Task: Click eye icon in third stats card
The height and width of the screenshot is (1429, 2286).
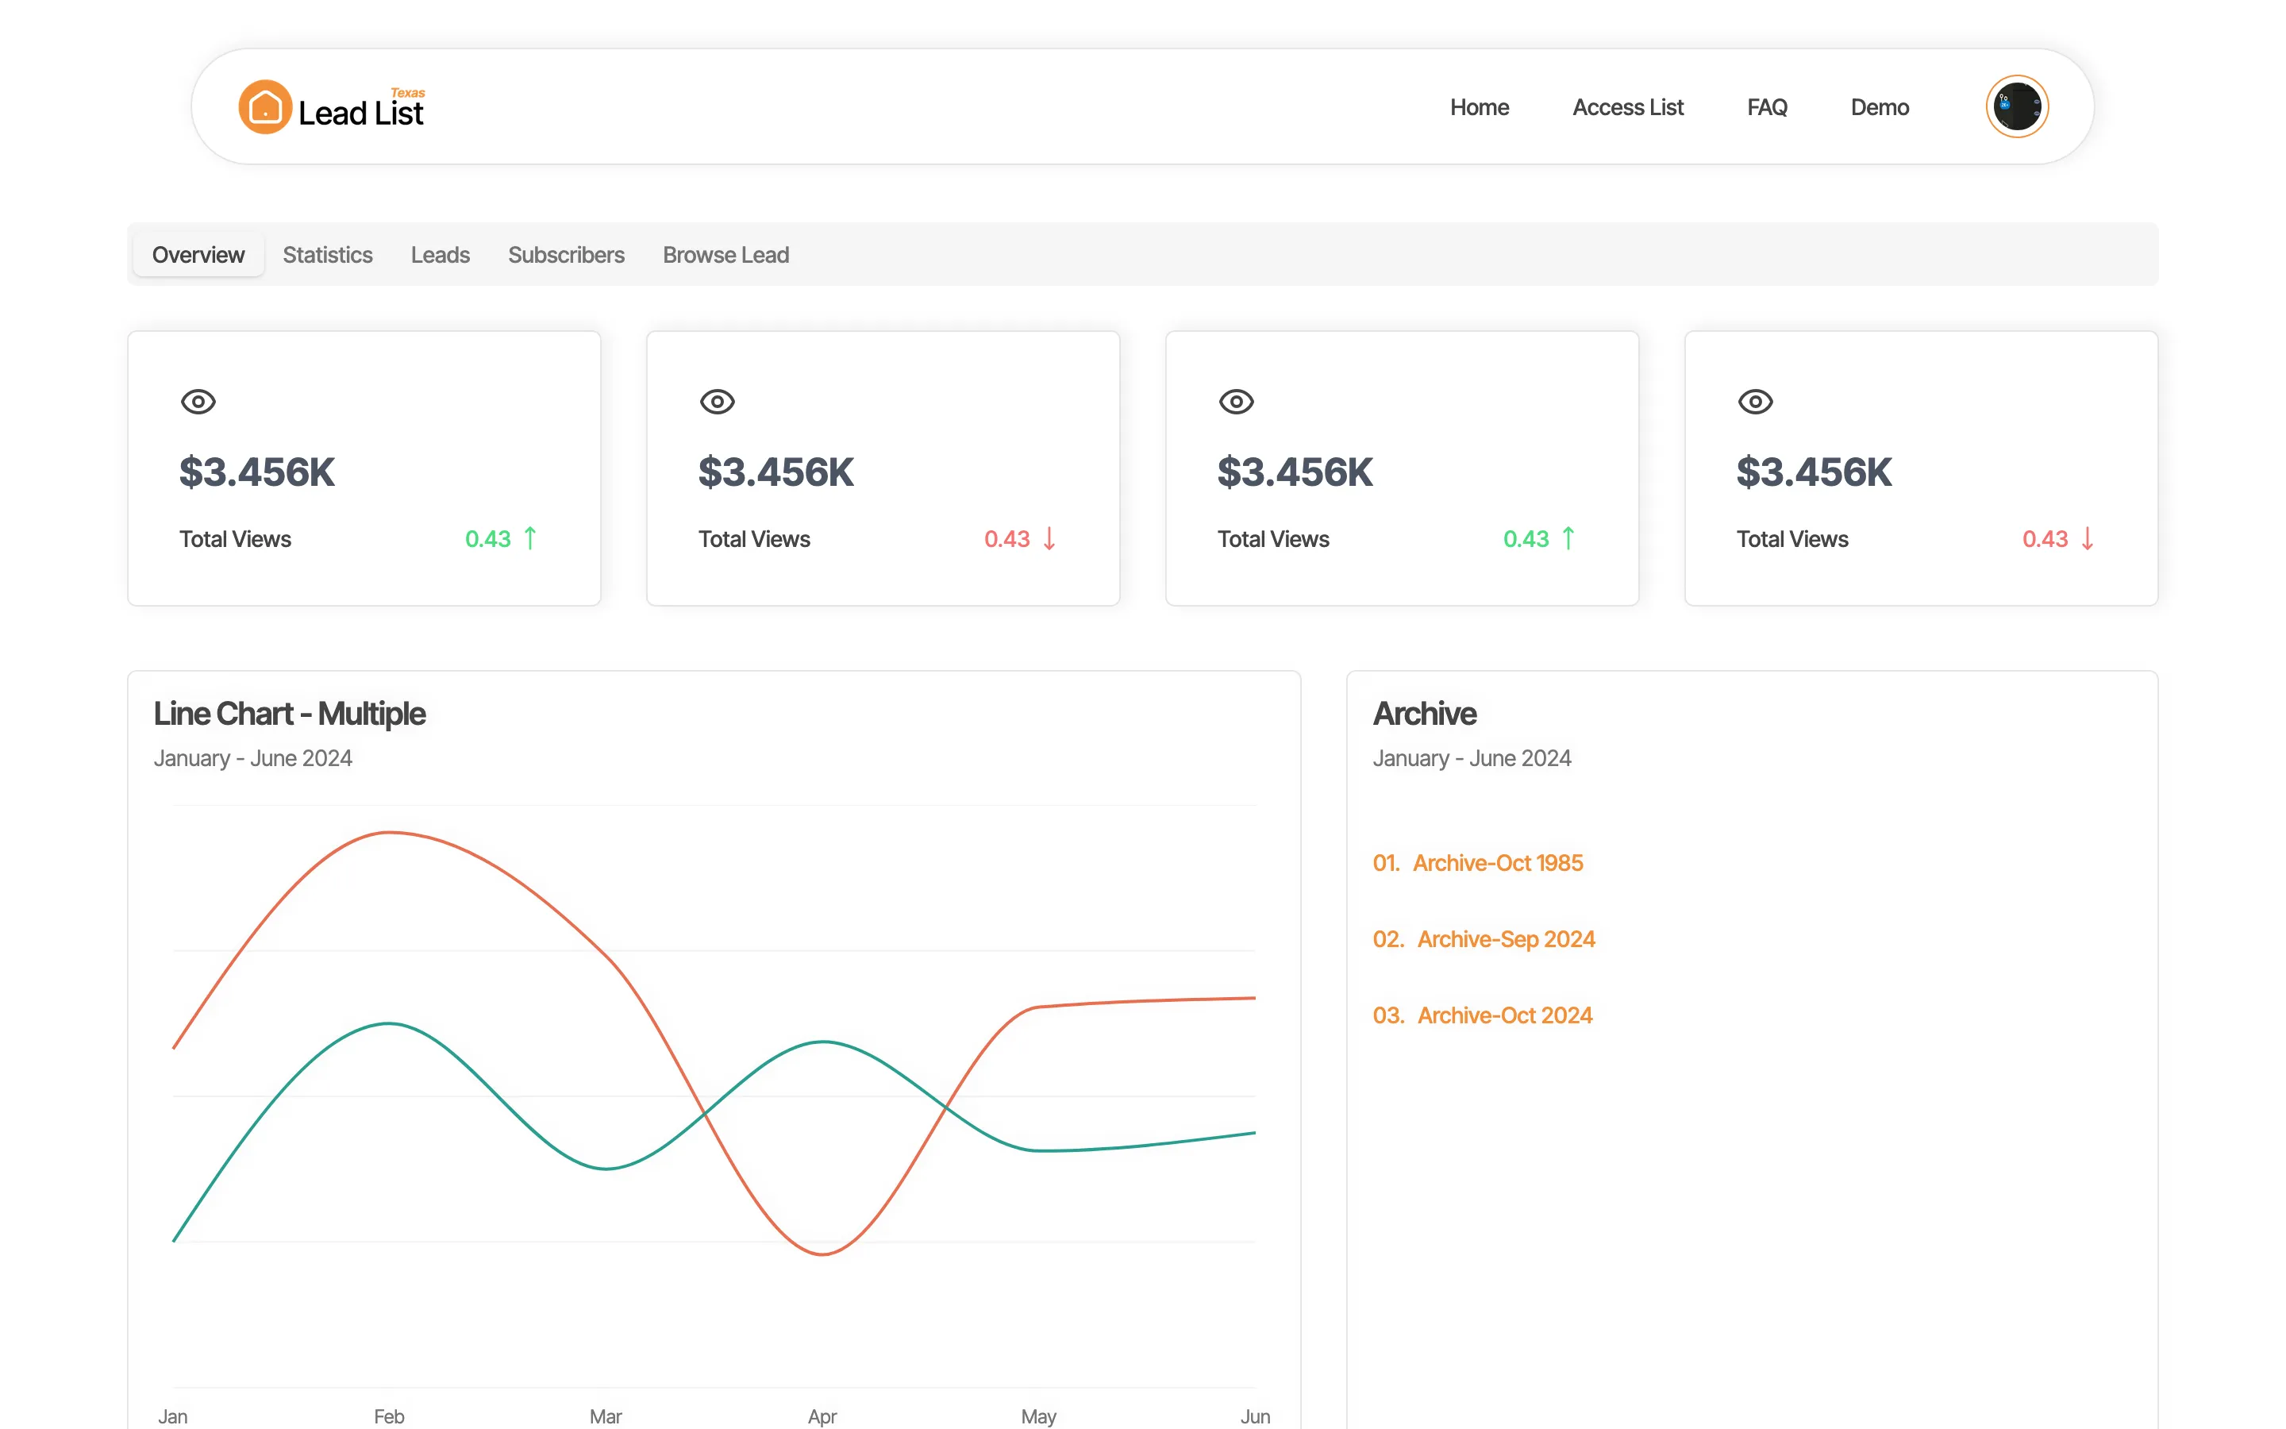Action: (1236, 402)
